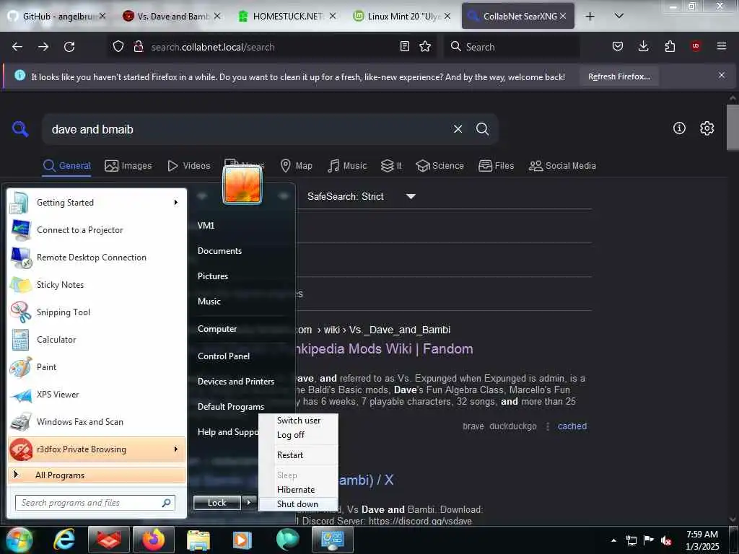This screenshot has width=739, height=554.
Task: Open Devices and Printers
Action: tap(236, 382)
